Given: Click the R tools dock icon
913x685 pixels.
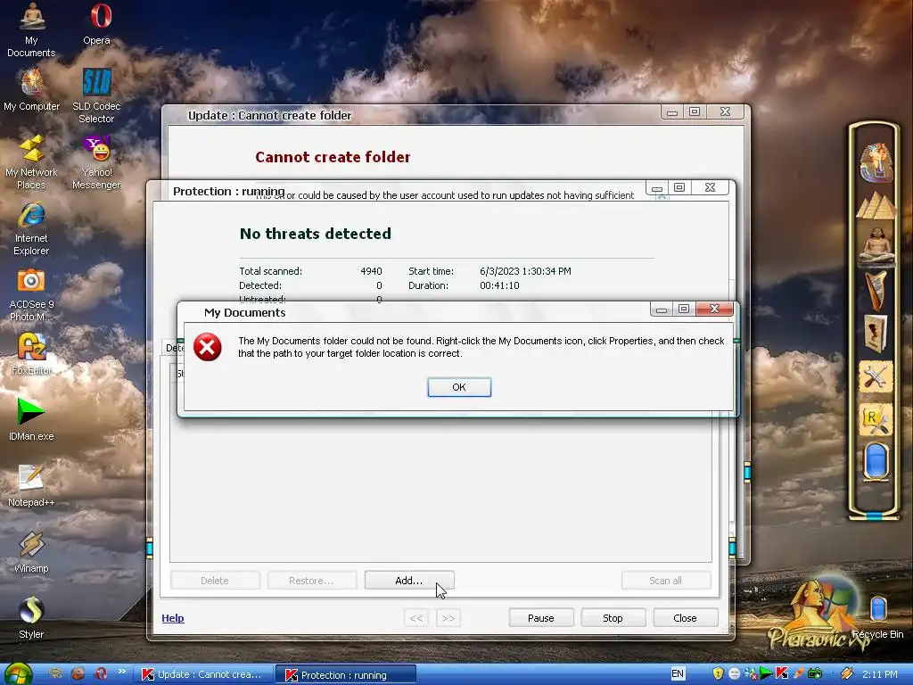Looking at the screenshot, I should pos(876,419).
